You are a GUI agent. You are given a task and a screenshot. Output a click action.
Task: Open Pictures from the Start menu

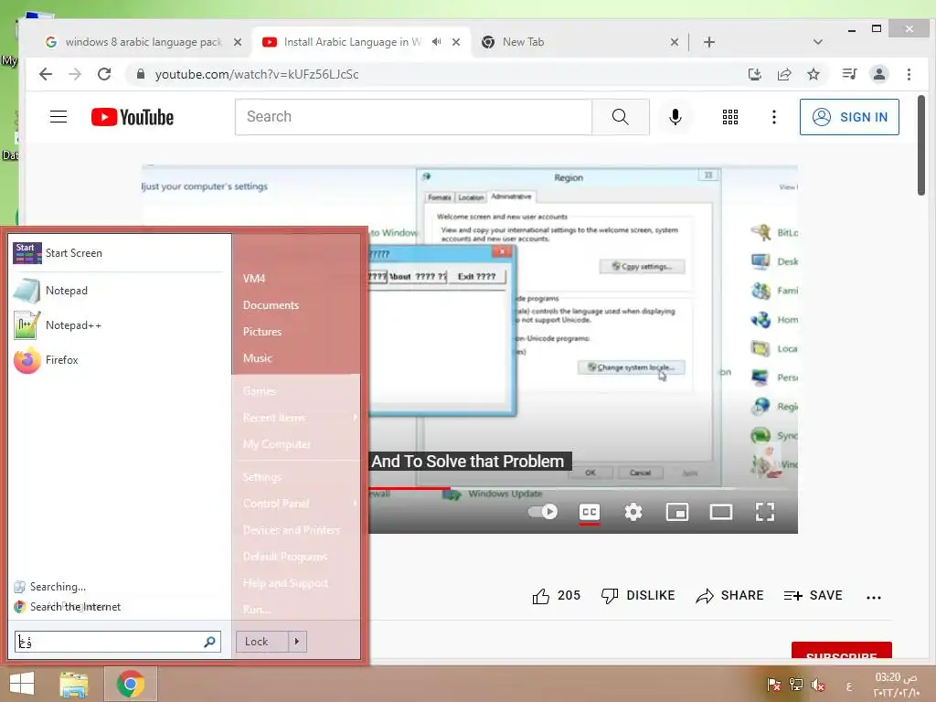262,332
